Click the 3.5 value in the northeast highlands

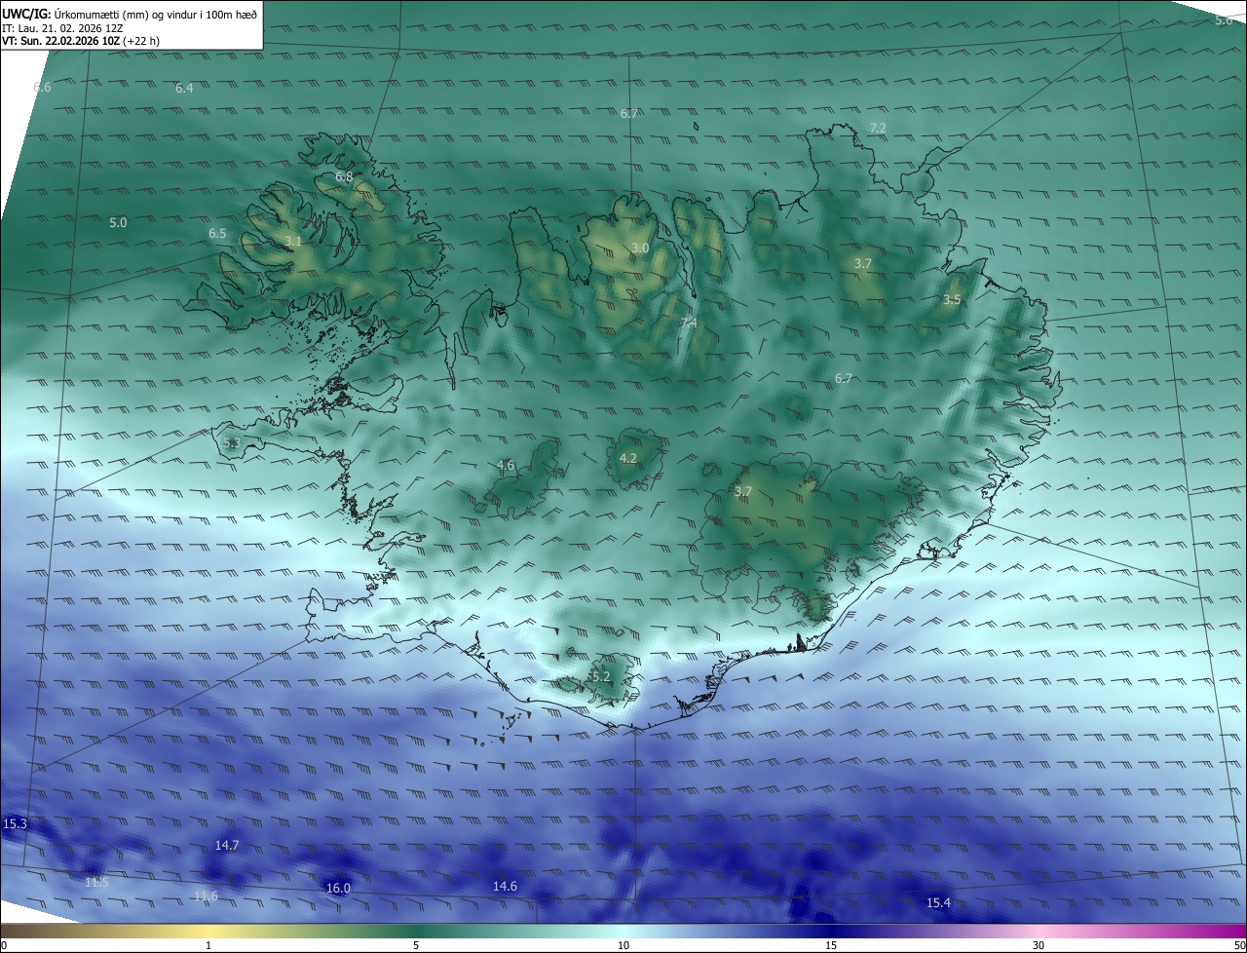coord(952,300)
